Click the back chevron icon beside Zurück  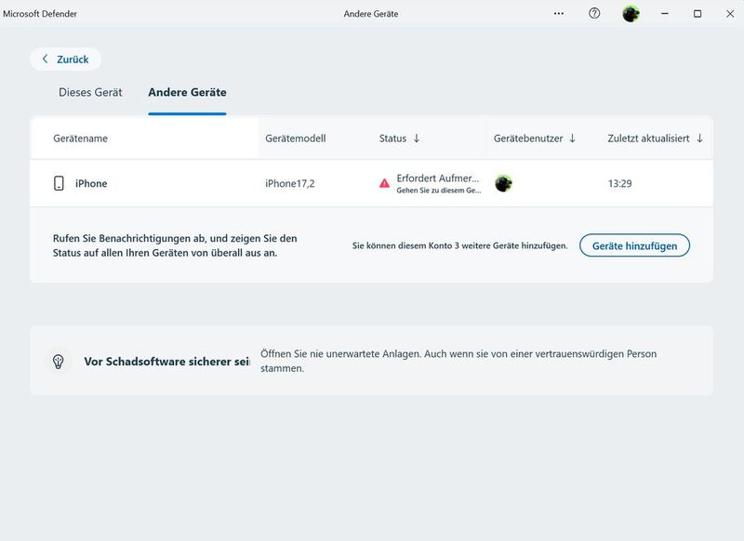click(46, 59)
